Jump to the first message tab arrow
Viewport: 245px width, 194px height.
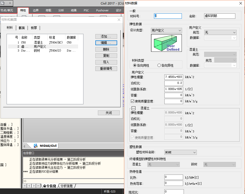click(x=25, y=186)
